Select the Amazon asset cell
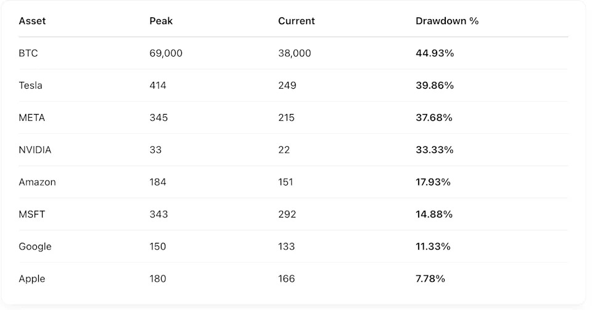Image resolution: width=592 pixels, height=310 pixels. (38, 182)
